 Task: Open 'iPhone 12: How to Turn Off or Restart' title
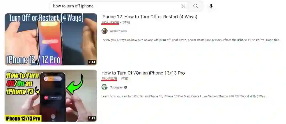(149, 17)
